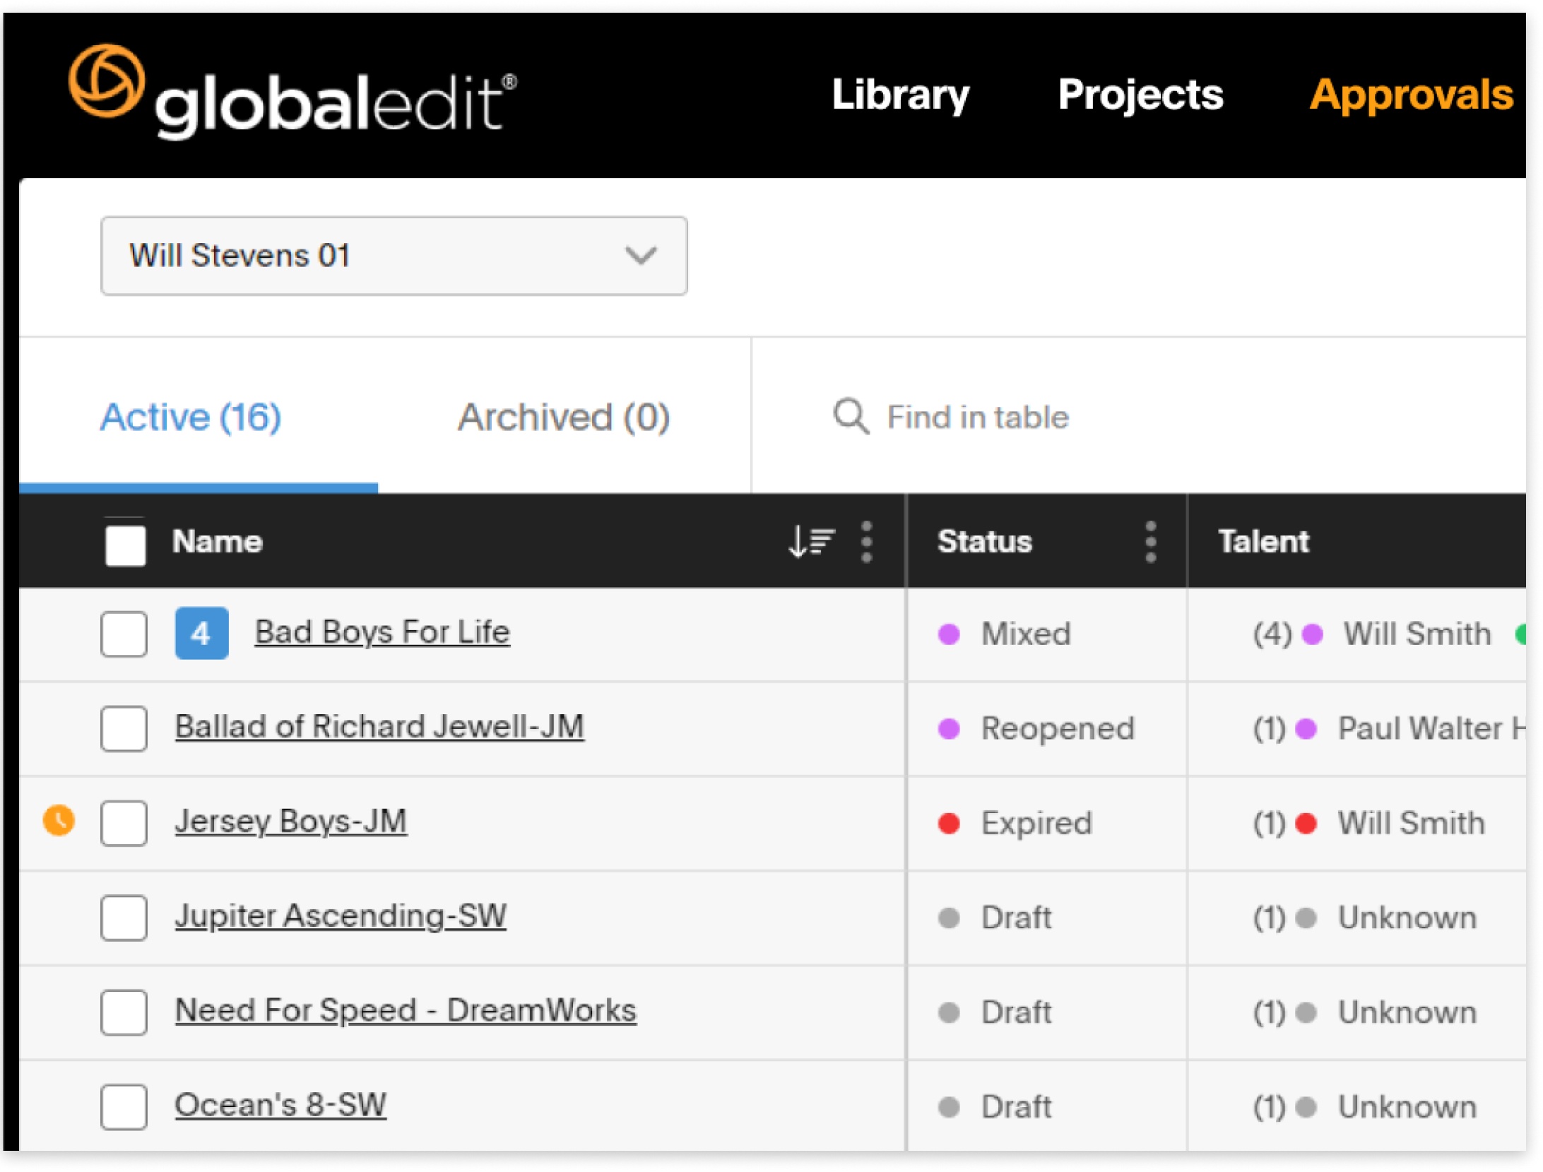Click Will Smith talent in Jersey Boys row
This screenshot has width=1543, height=1172.
(x=1411, y=823)
